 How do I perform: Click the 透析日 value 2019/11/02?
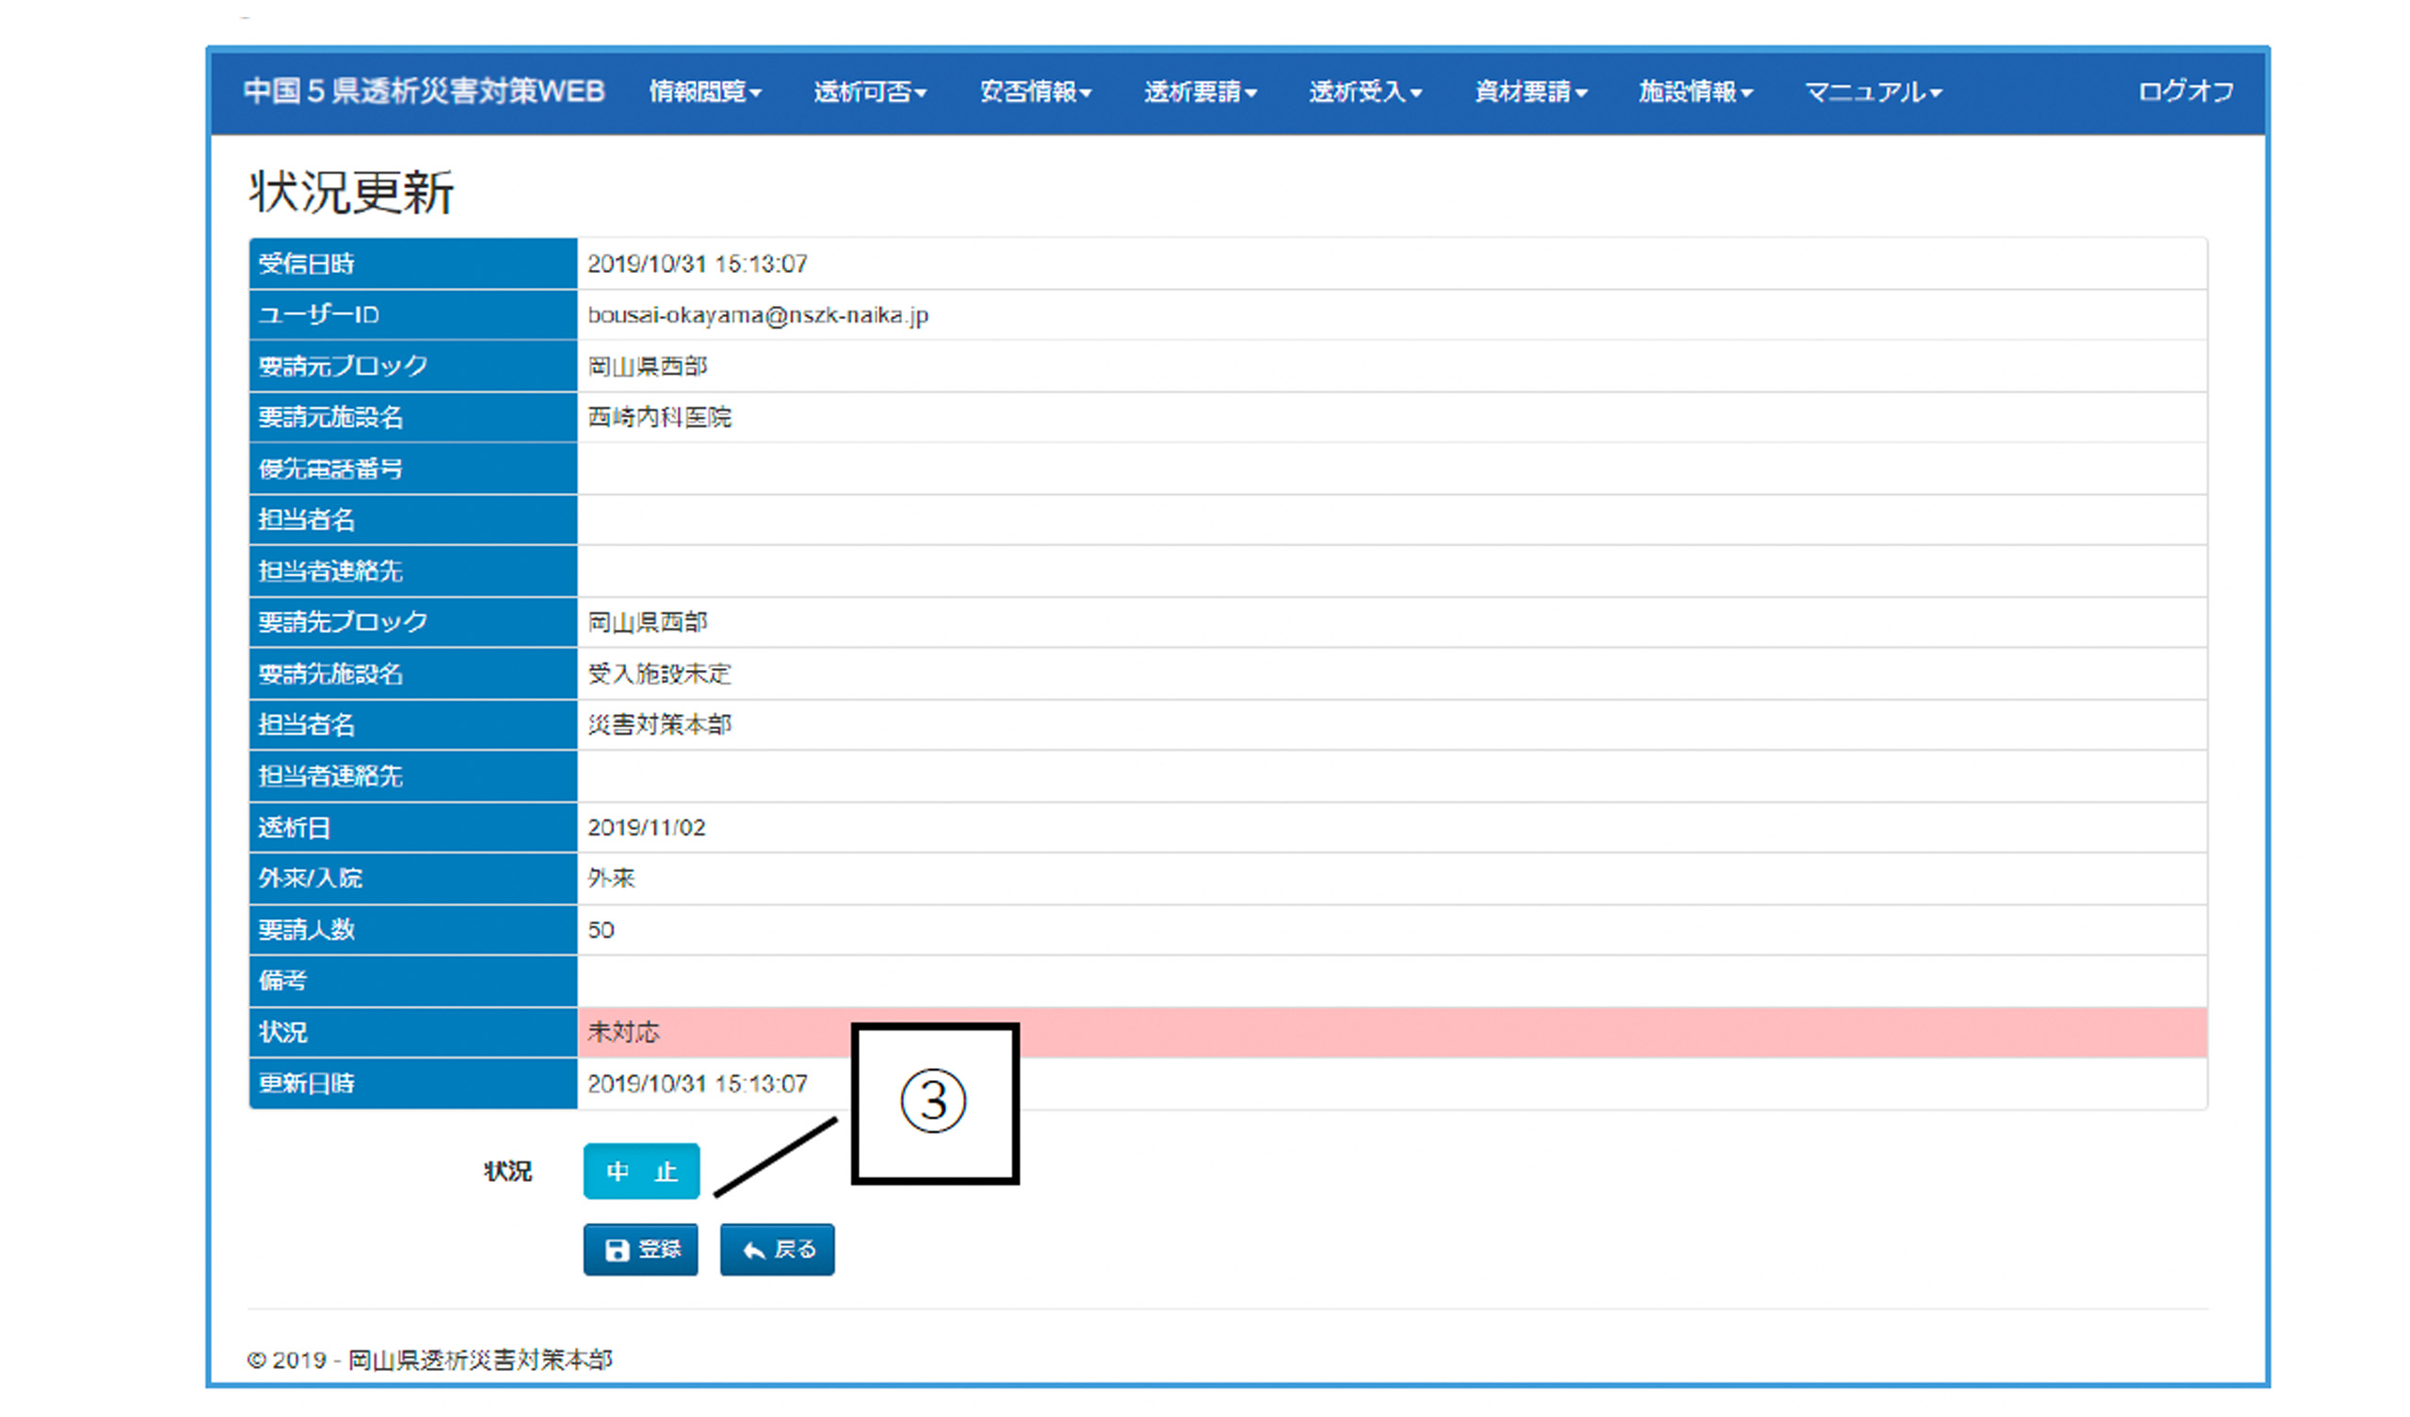pos(647,828)
